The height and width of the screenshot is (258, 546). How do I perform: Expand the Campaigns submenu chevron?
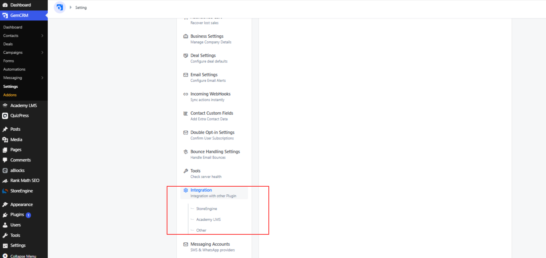pyautogui.click(x=42, y=52)
